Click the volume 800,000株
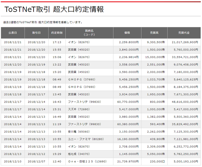The height and width of the screenshot is (167, 202). (157, 102)
